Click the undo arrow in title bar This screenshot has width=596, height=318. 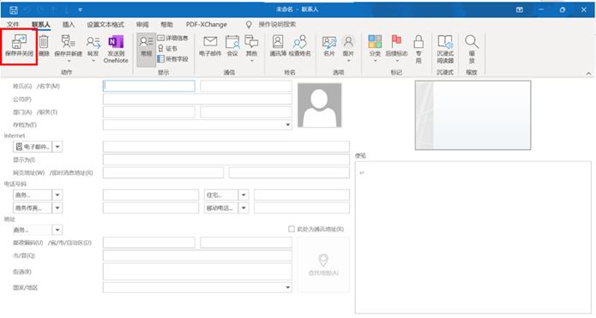[27, 10]
